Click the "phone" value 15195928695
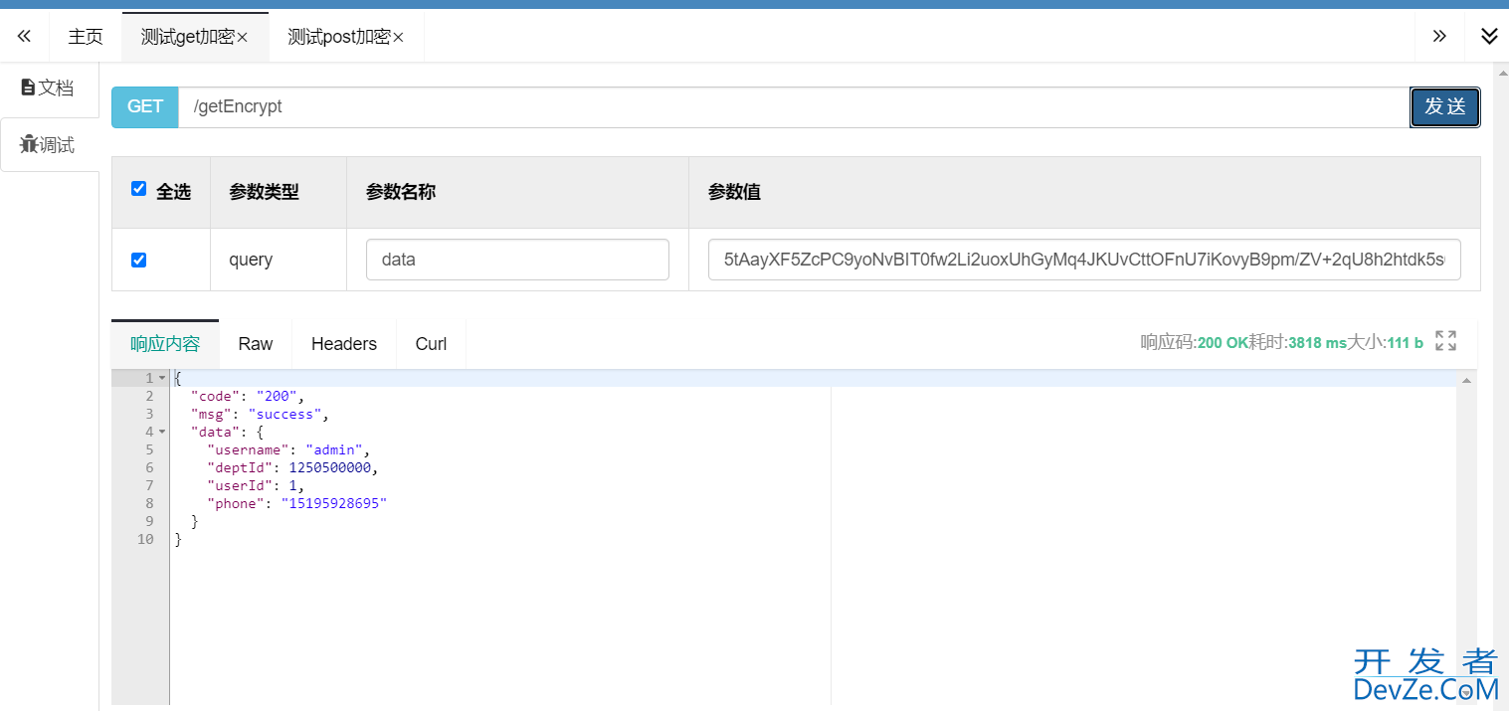This screenshot has height=711, width=1509. 332,503
